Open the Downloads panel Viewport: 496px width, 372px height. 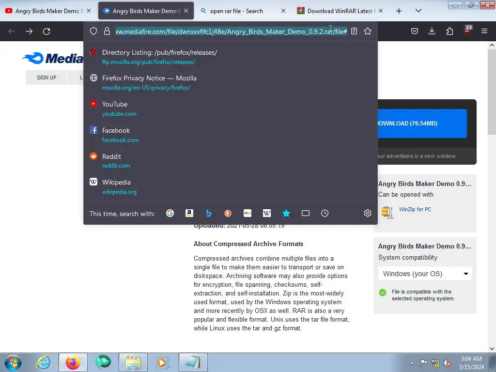point(432,31)
